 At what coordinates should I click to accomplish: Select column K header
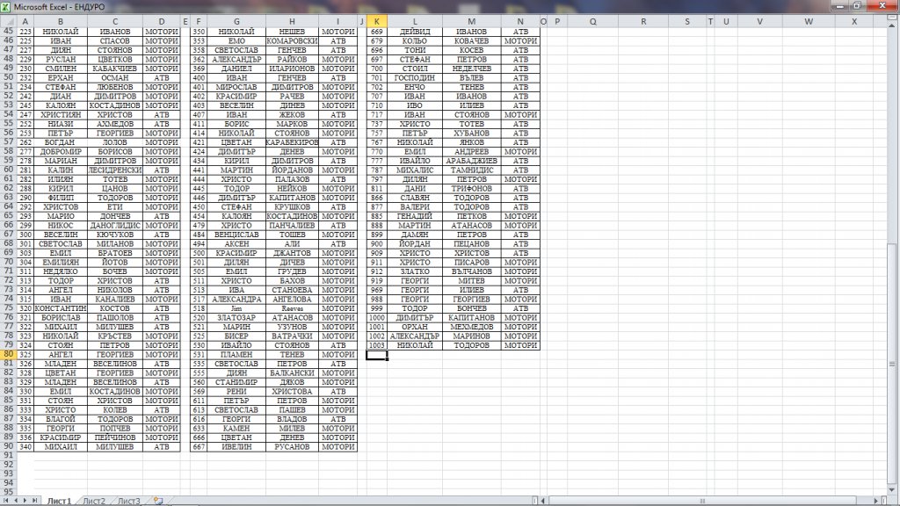pyautogui.click(x=376, y=21)
